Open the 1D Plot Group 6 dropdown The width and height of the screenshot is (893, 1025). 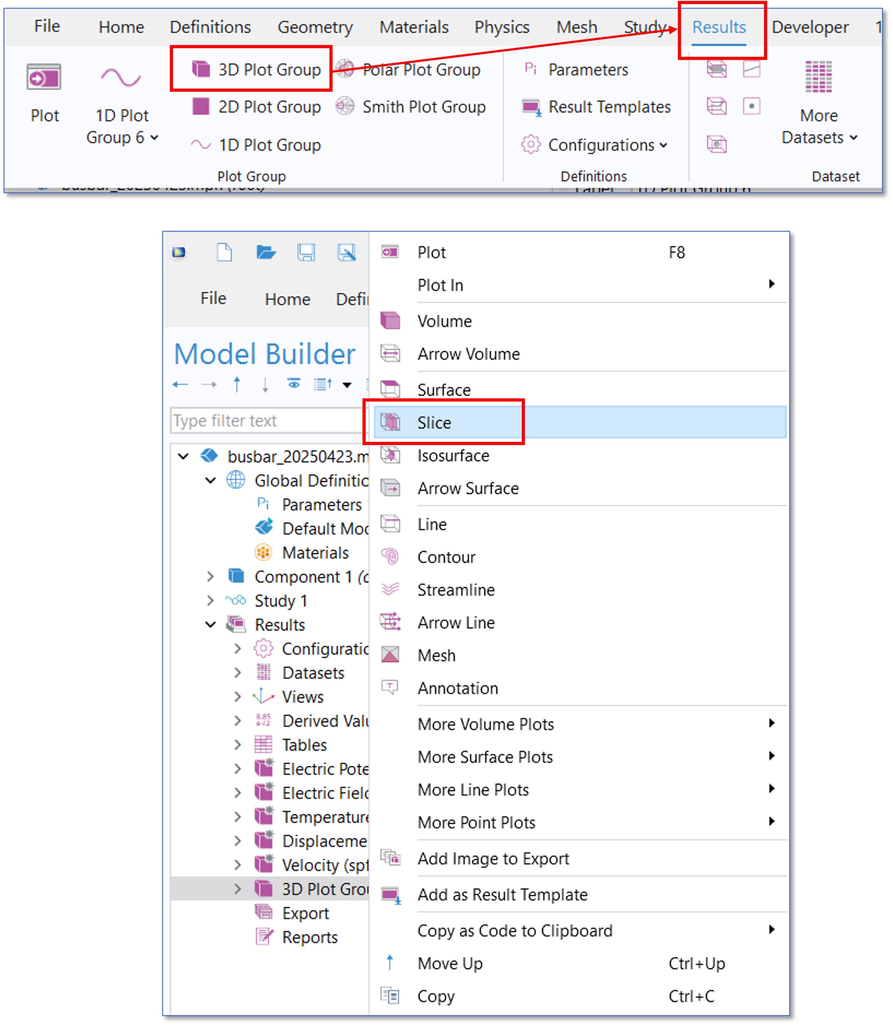pos(154,138)
